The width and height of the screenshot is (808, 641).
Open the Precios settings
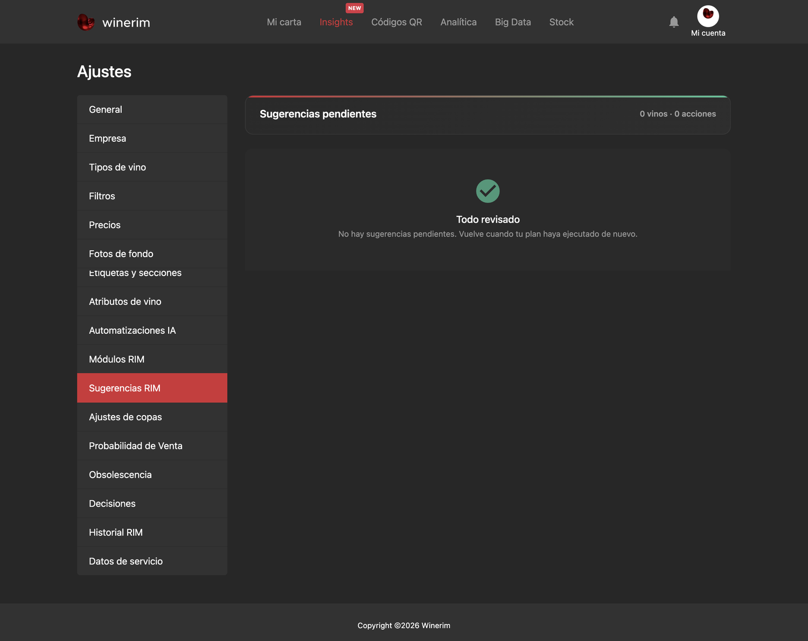[x=152, y=225]
